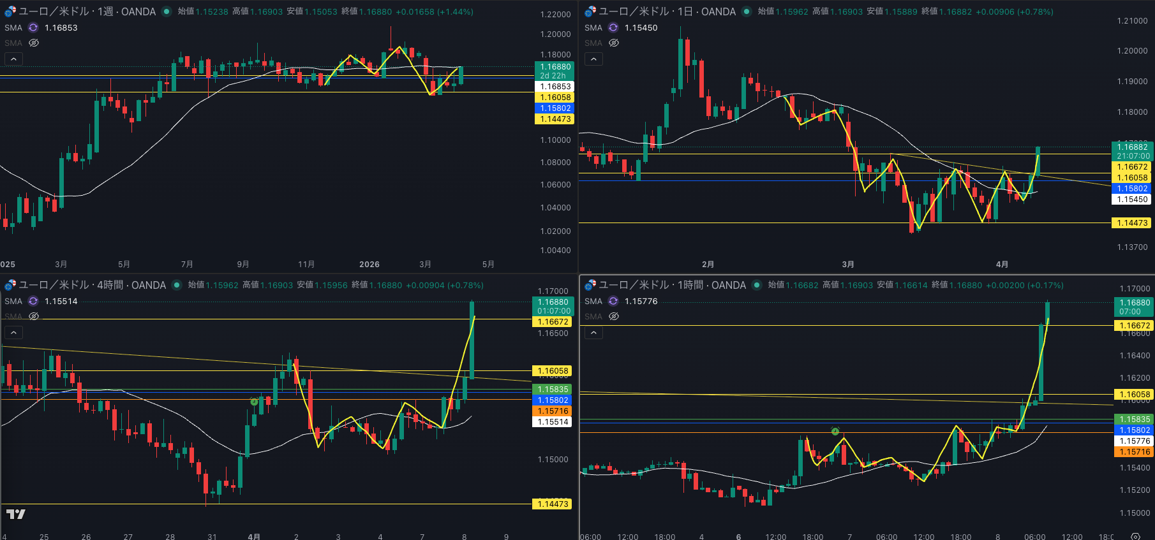
Task: Click the orange 1.15716 price label in 1-hour chart
Action: pyautogui.click(x=1134, y=451)
